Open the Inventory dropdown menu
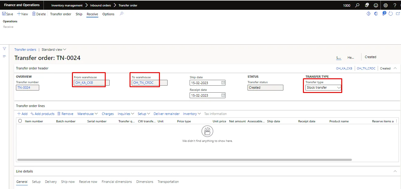Image resolution: width=401 pixels, height=189 pixels. (x=192, y=114)
